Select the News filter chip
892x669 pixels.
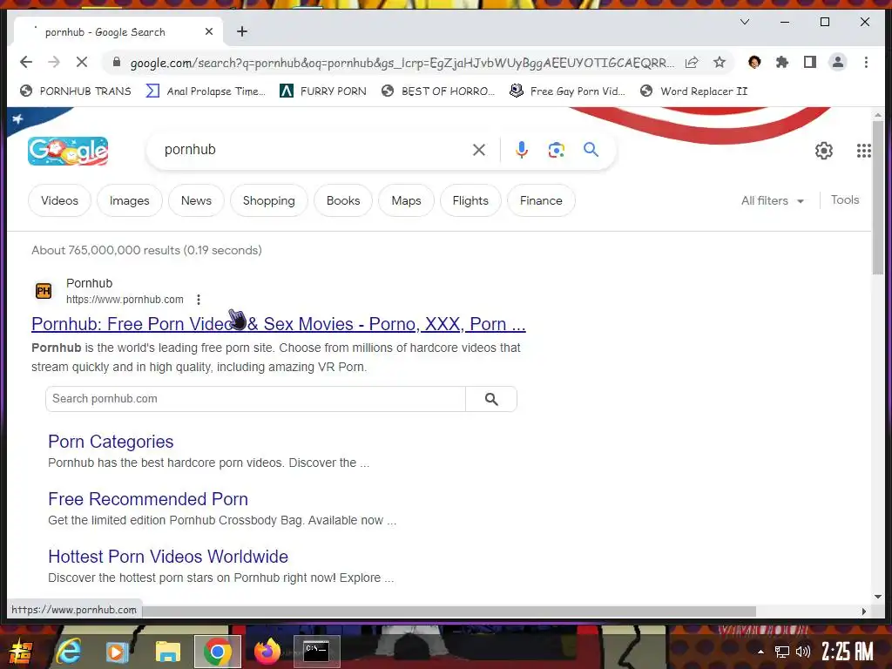pyautogui.click(x=196, y=200)
